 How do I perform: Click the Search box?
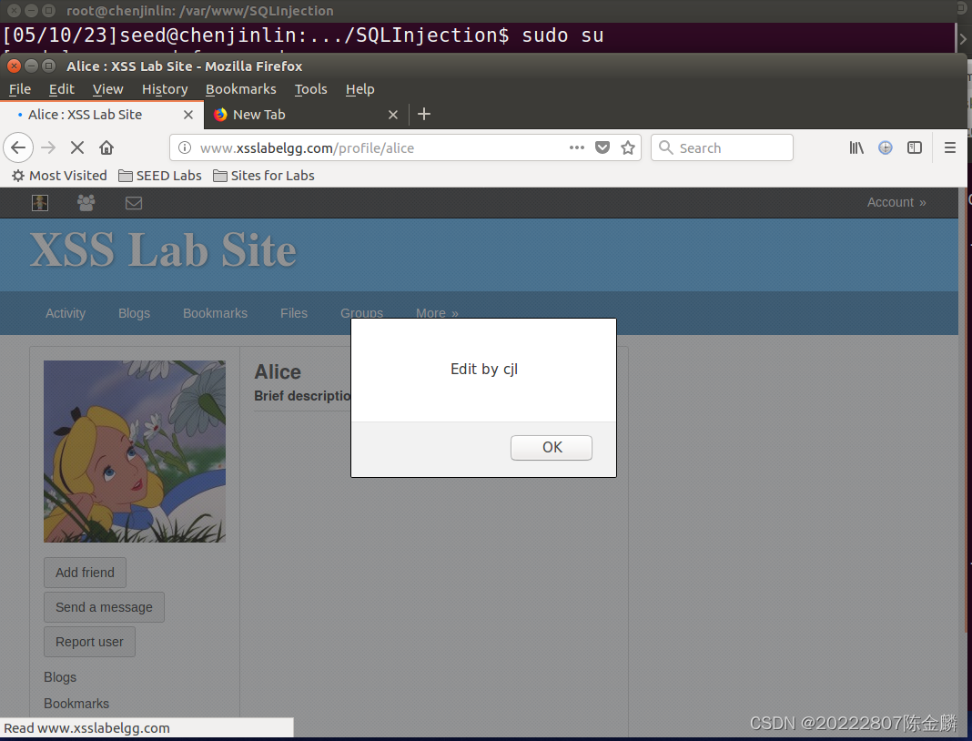tap(722, 147)
